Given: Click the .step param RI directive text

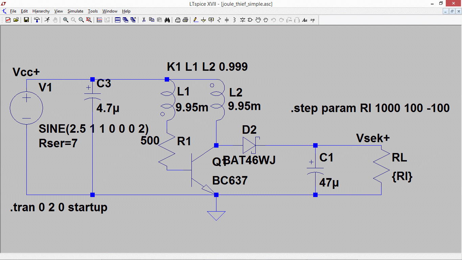Looking at the screenshot, I should (x=370, y=108).
